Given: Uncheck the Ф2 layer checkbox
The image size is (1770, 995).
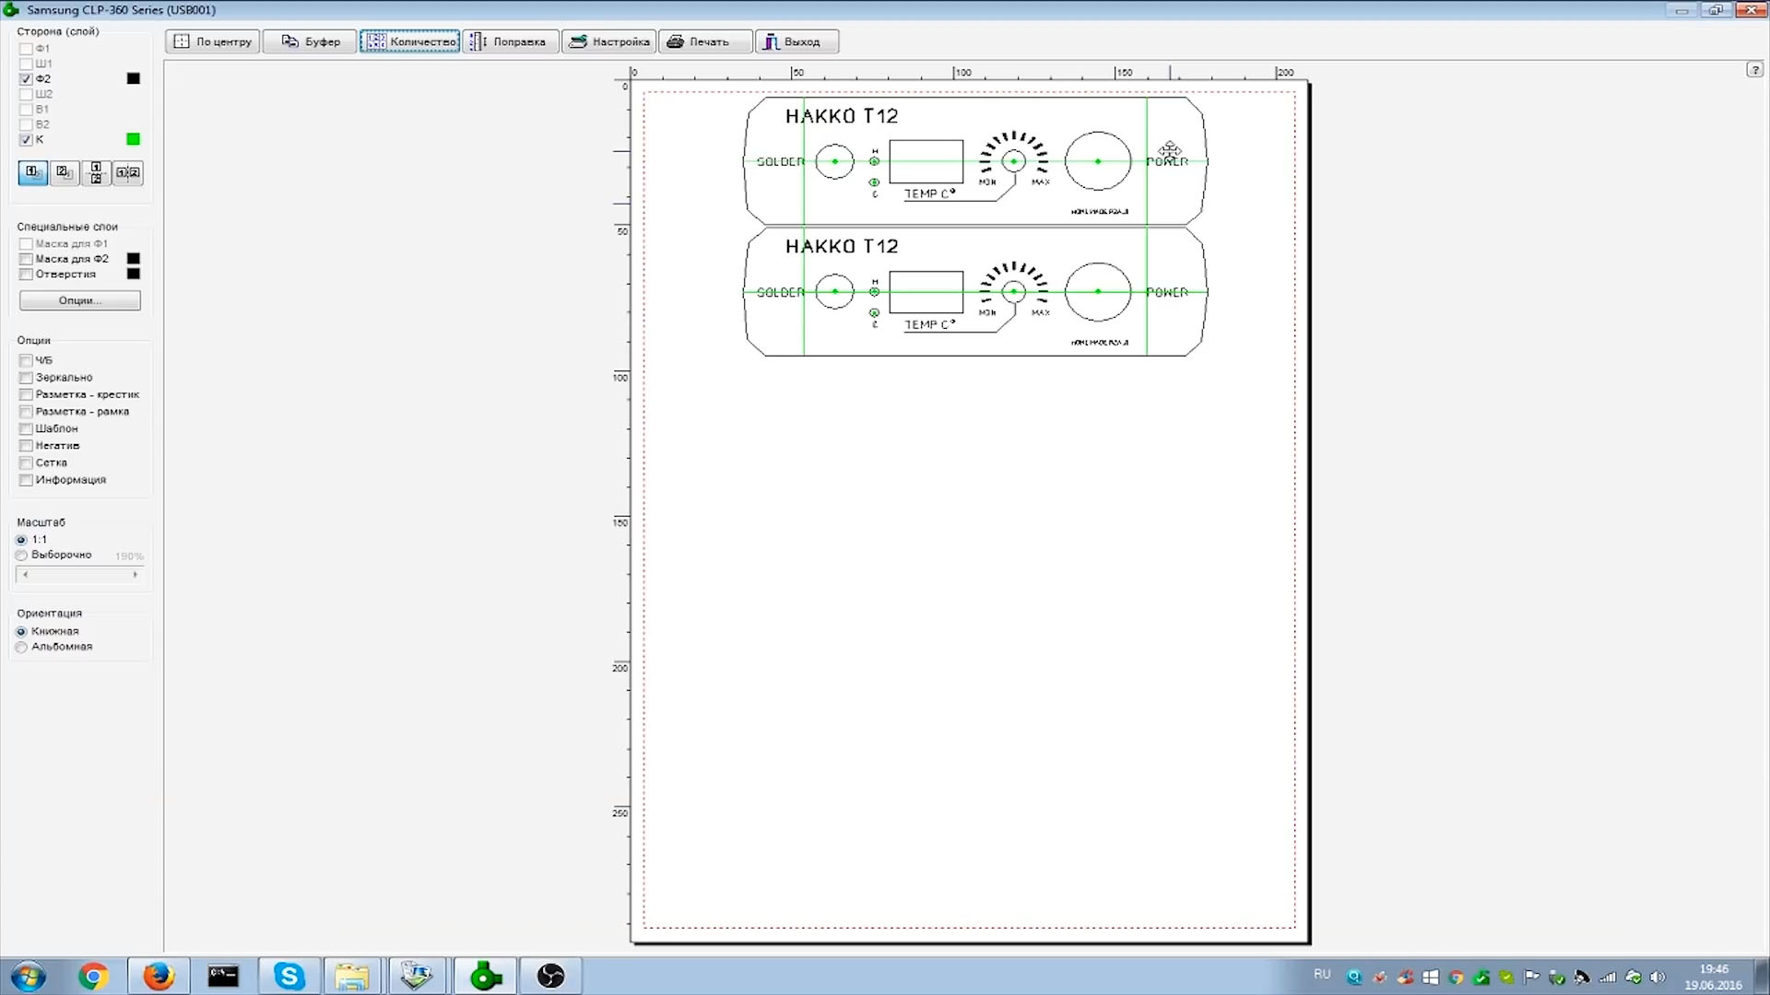Looking at the screenshot, I should click(26, 79).
